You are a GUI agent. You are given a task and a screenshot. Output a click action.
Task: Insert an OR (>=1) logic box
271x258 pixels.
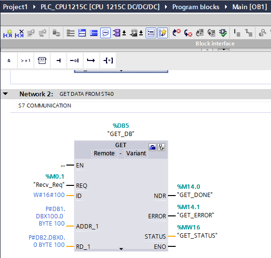click(25, 61)
